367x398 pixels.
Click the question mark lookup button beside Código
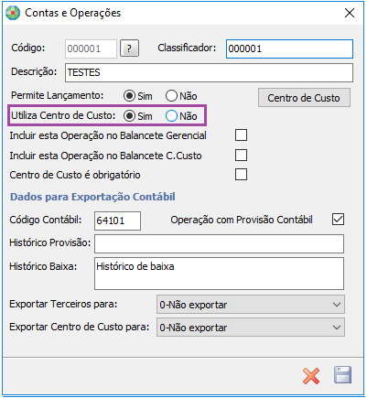pos(129,48)
